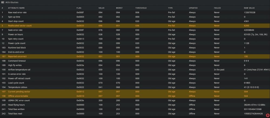
Task: Click threshold 045 for airflow temperature
Action: [x=137, y=70]
